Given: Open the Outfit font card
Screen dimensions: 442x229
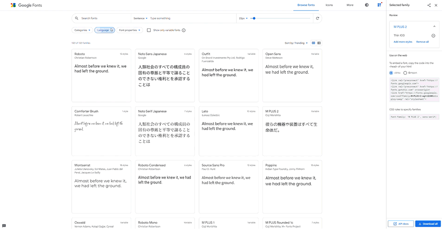Looking at the screenshot, I should pos(229,75).
